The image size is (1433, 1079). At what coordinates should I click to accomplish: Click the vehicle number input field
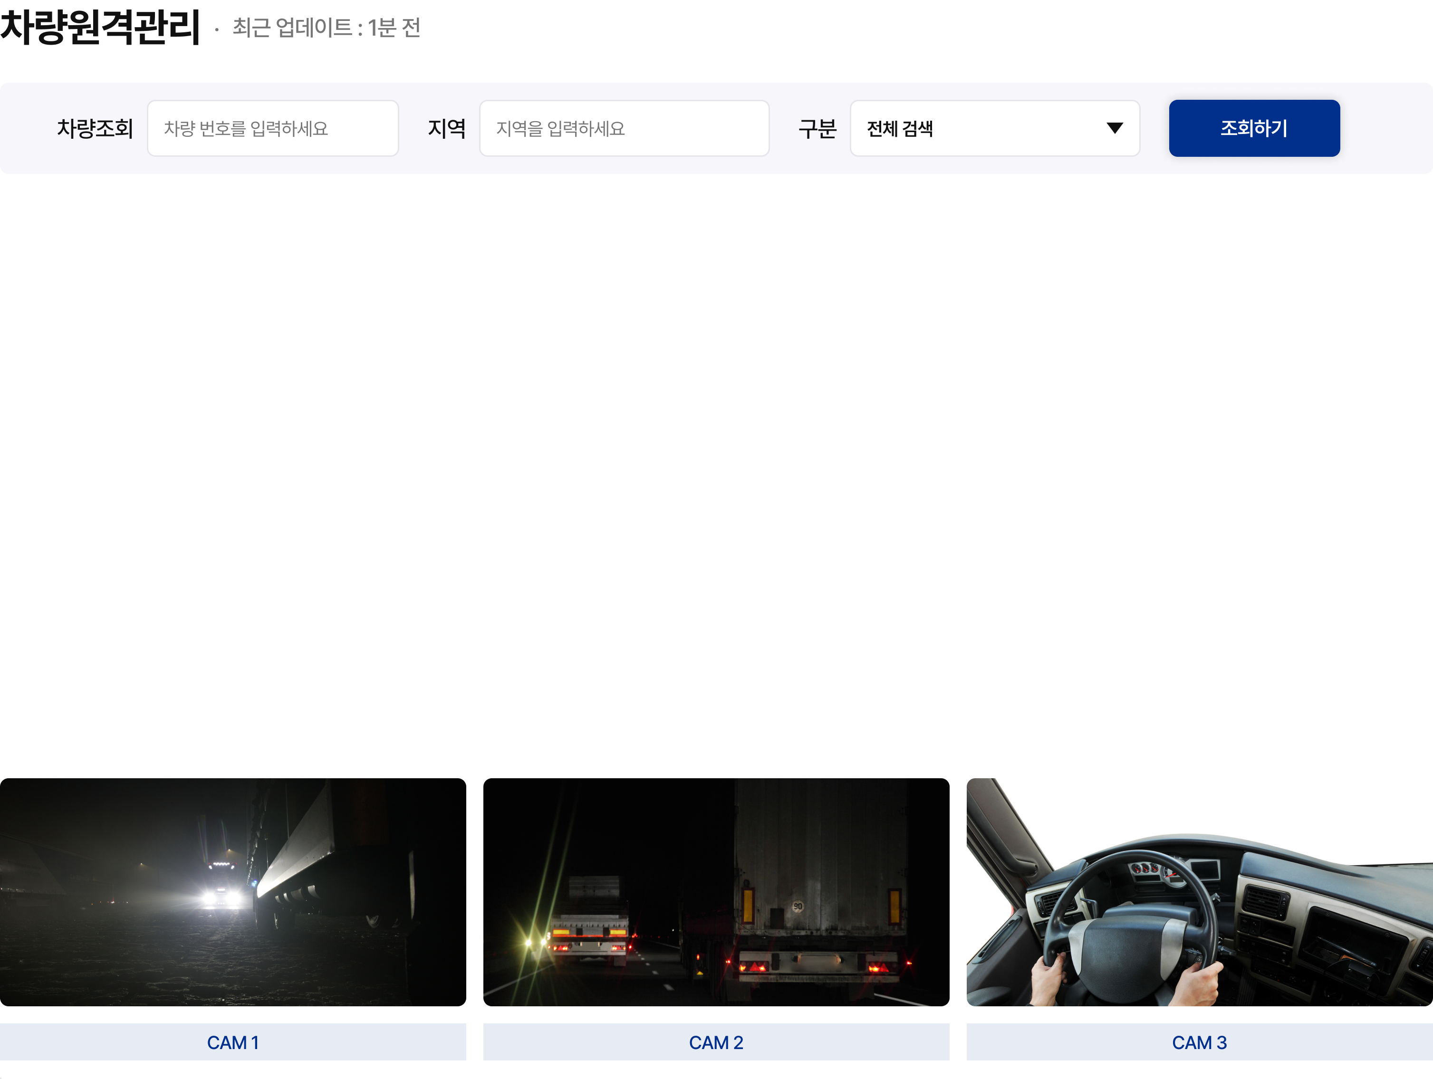pyautogui.click(x=273, y=128)
